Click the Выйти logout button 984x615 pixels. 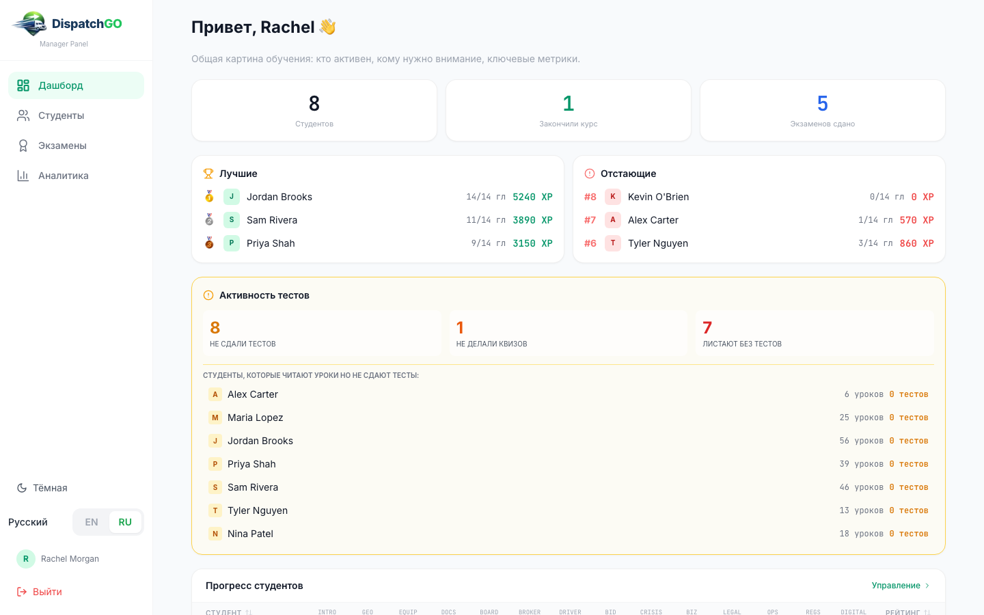tap(40, 592)
